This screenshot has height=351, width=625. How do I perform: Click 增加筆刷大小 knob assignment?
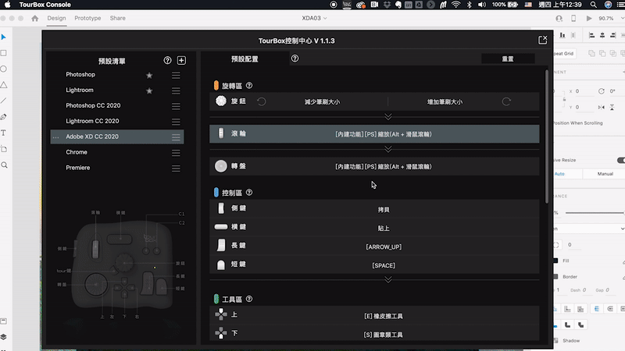pyautogui.click(x=445, y=102)
